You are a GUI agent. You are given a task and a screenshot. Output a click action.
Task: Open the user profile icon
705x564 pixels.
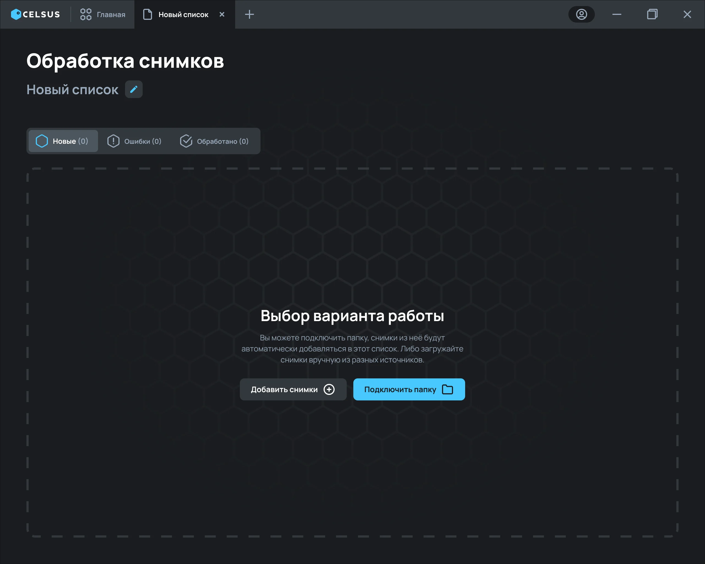581,14
